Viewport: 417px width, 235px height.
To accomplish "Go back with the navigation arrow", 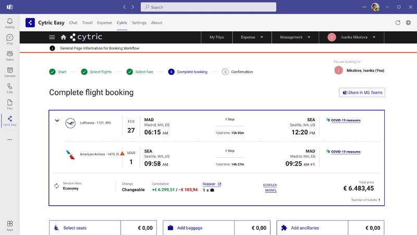I will point(124,7).
